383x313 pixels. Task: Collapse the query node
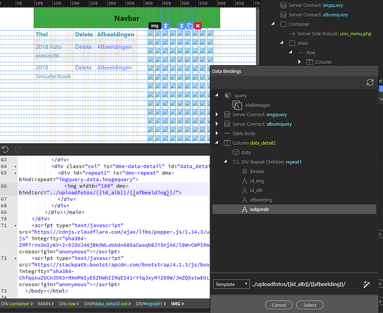(x=217, y=95)
